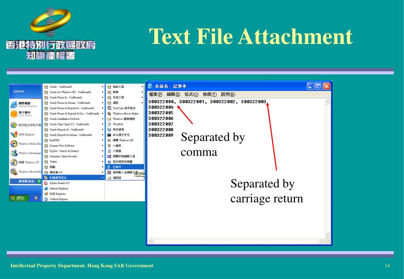The image size is (404, 279).
Task: Click line 300322004 in Notepad
Action: point(161,107)
